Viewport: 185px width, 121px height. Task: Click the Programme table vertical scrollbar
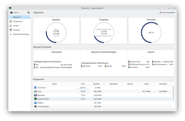coord(173,93)
